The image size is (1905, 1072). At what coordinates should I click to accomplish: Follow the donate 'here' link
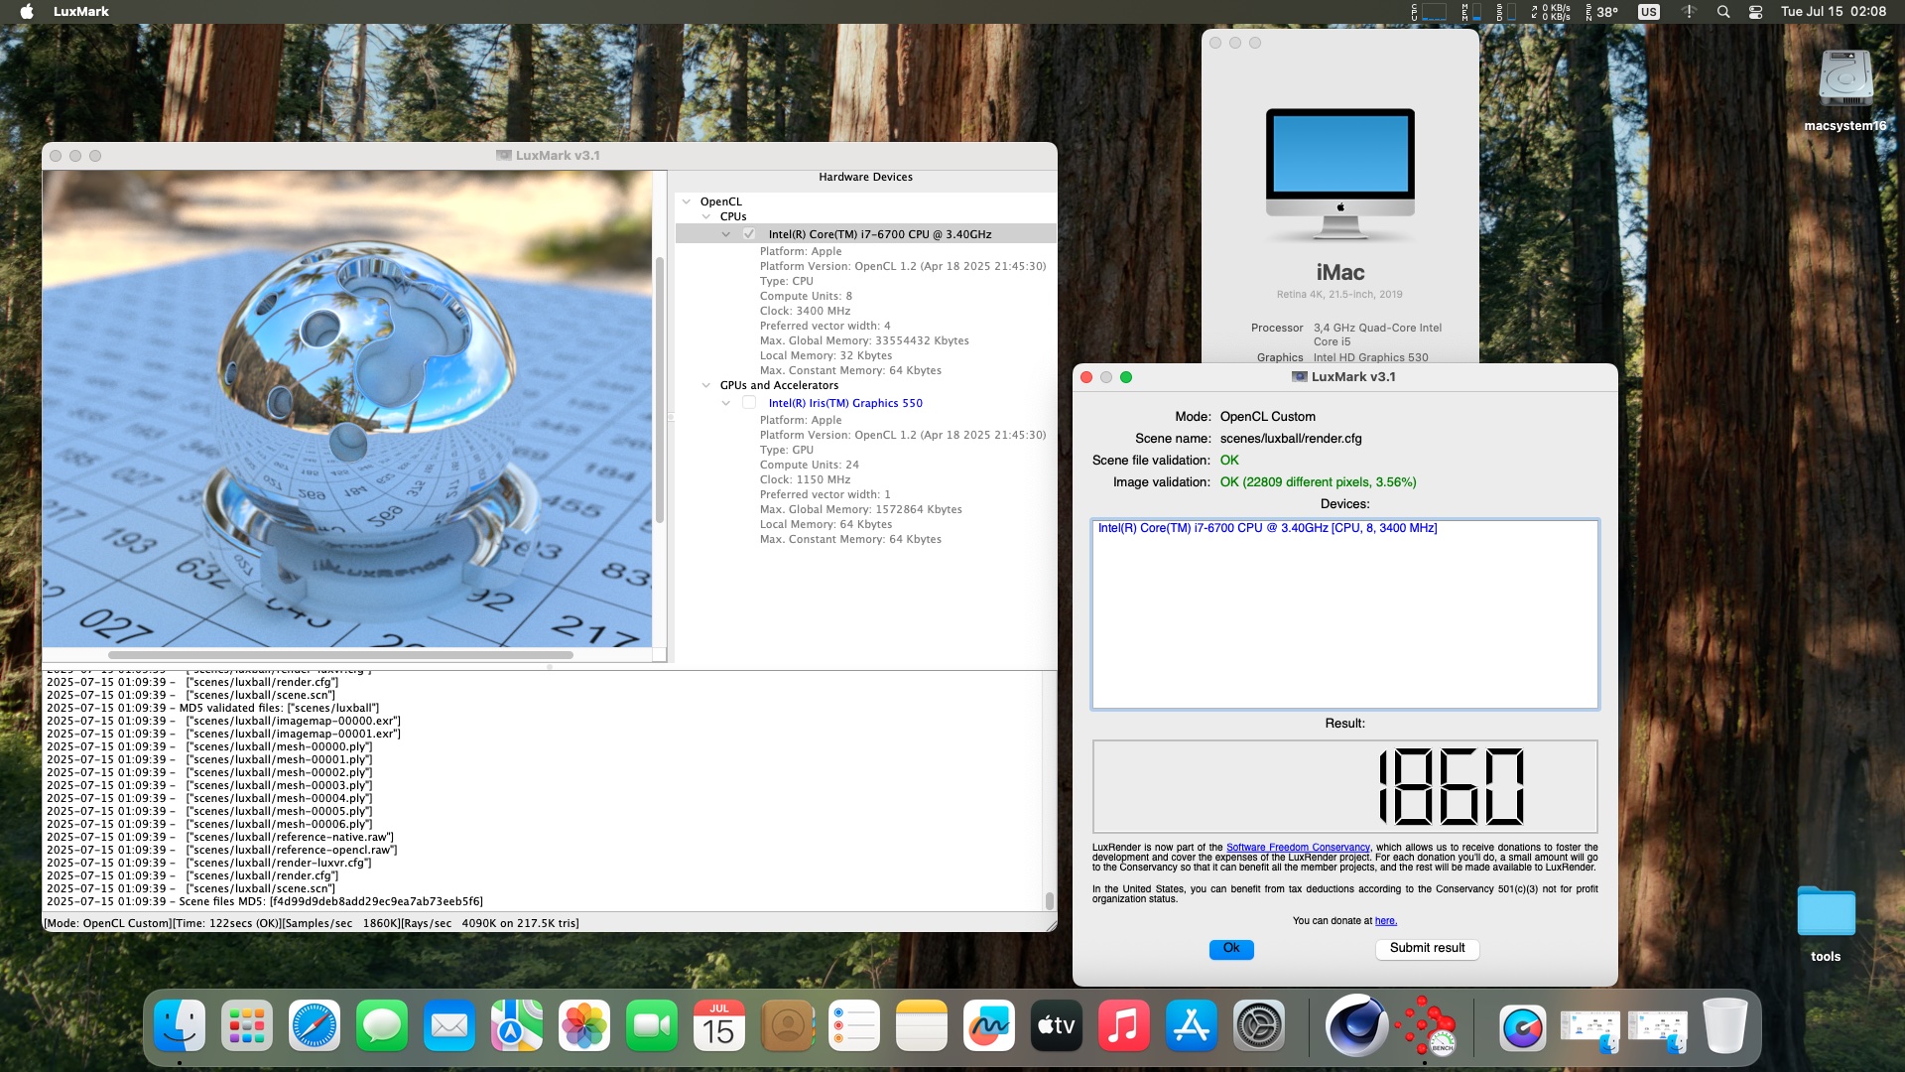pyautogui.click(x=1385, y=921)
